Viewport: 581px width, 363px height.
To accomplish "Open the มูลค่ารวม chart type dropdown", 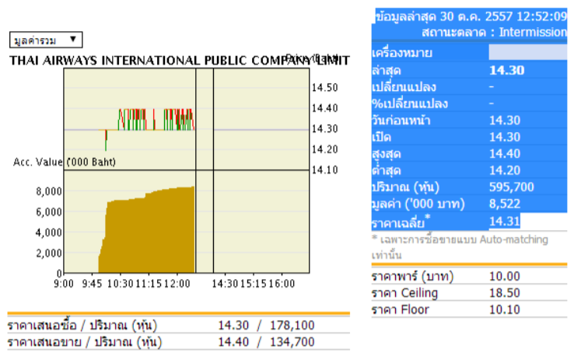I will [46, 40].
